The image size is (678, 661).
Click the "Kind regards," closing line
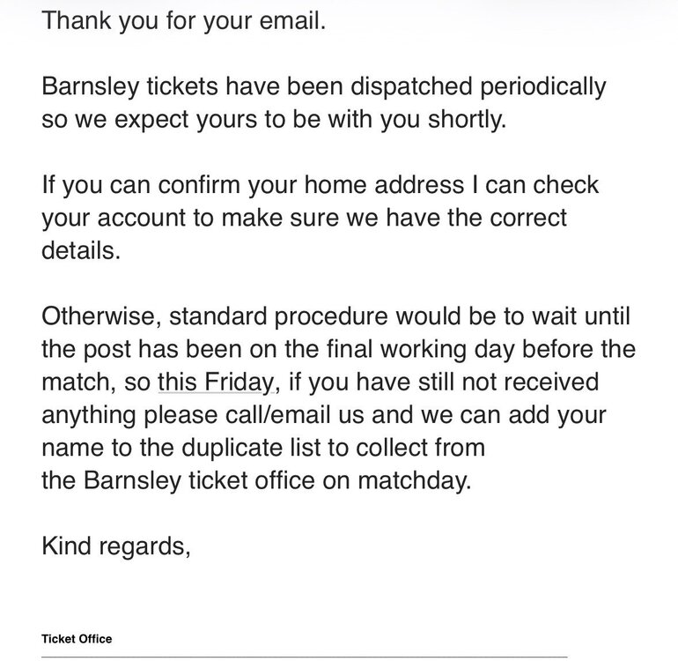116,546
